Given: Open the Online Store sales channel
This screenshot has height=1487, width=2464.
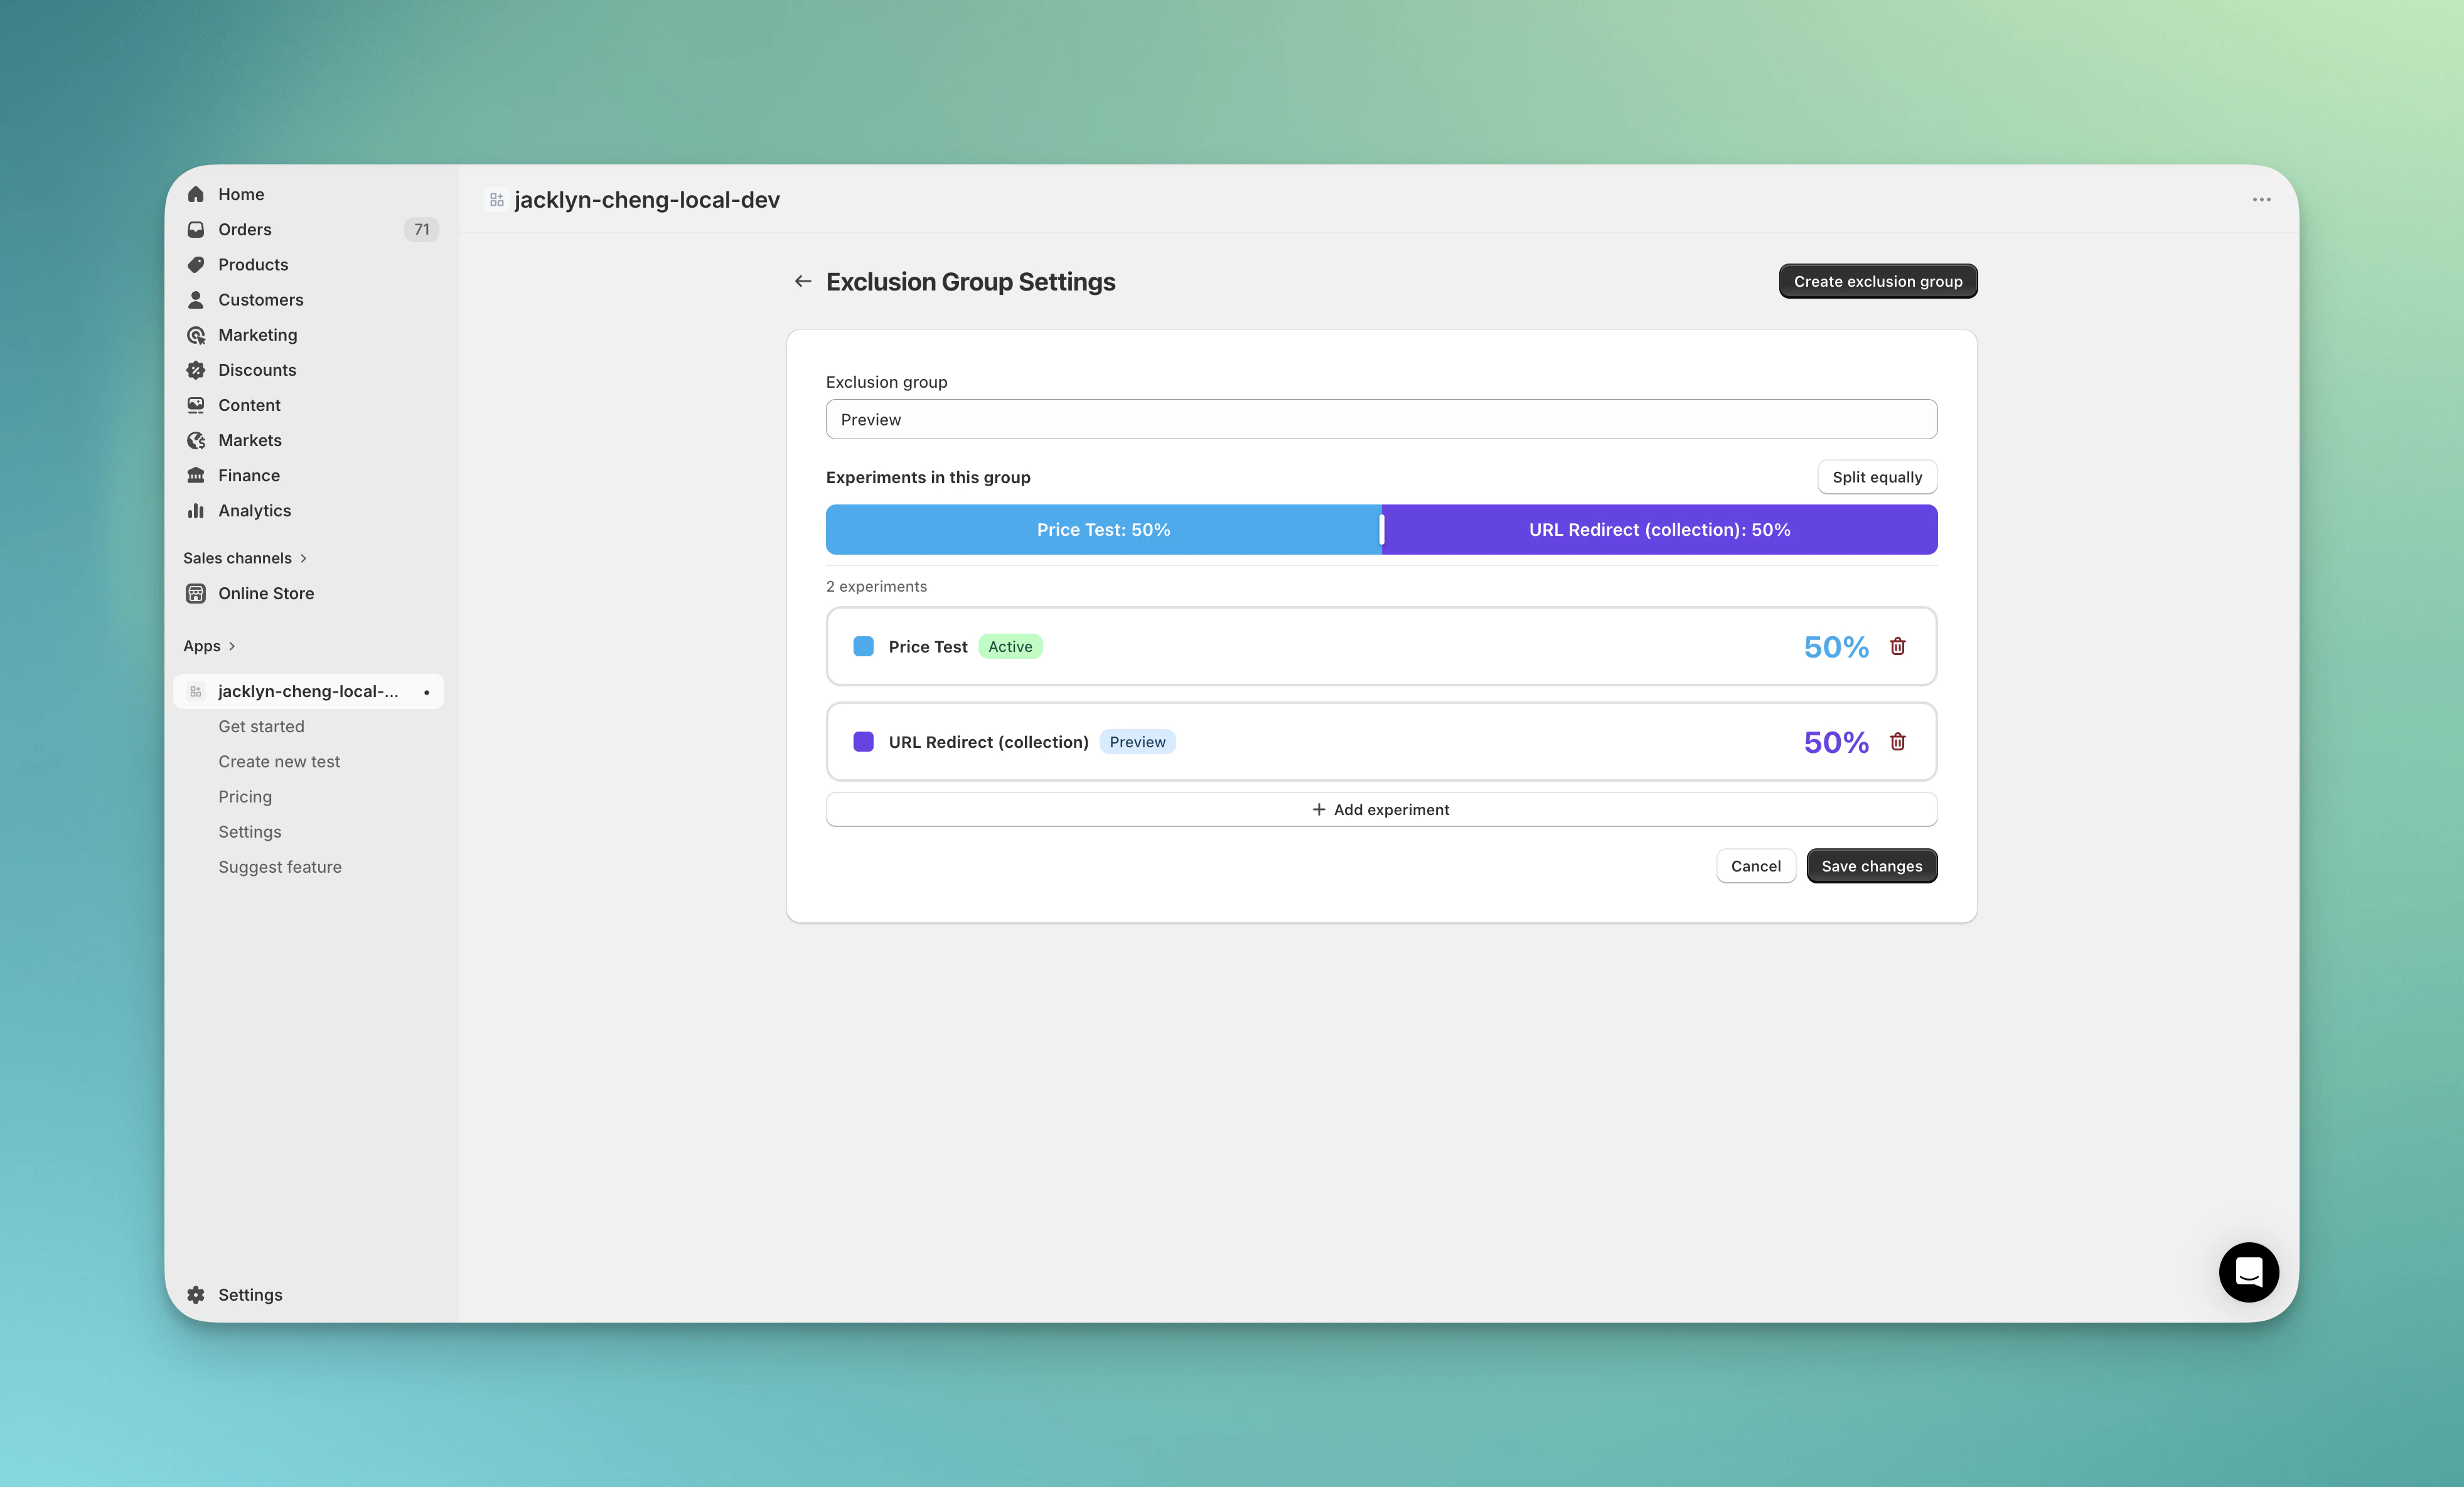Looking at the screenshot, I should coord(309,593).
